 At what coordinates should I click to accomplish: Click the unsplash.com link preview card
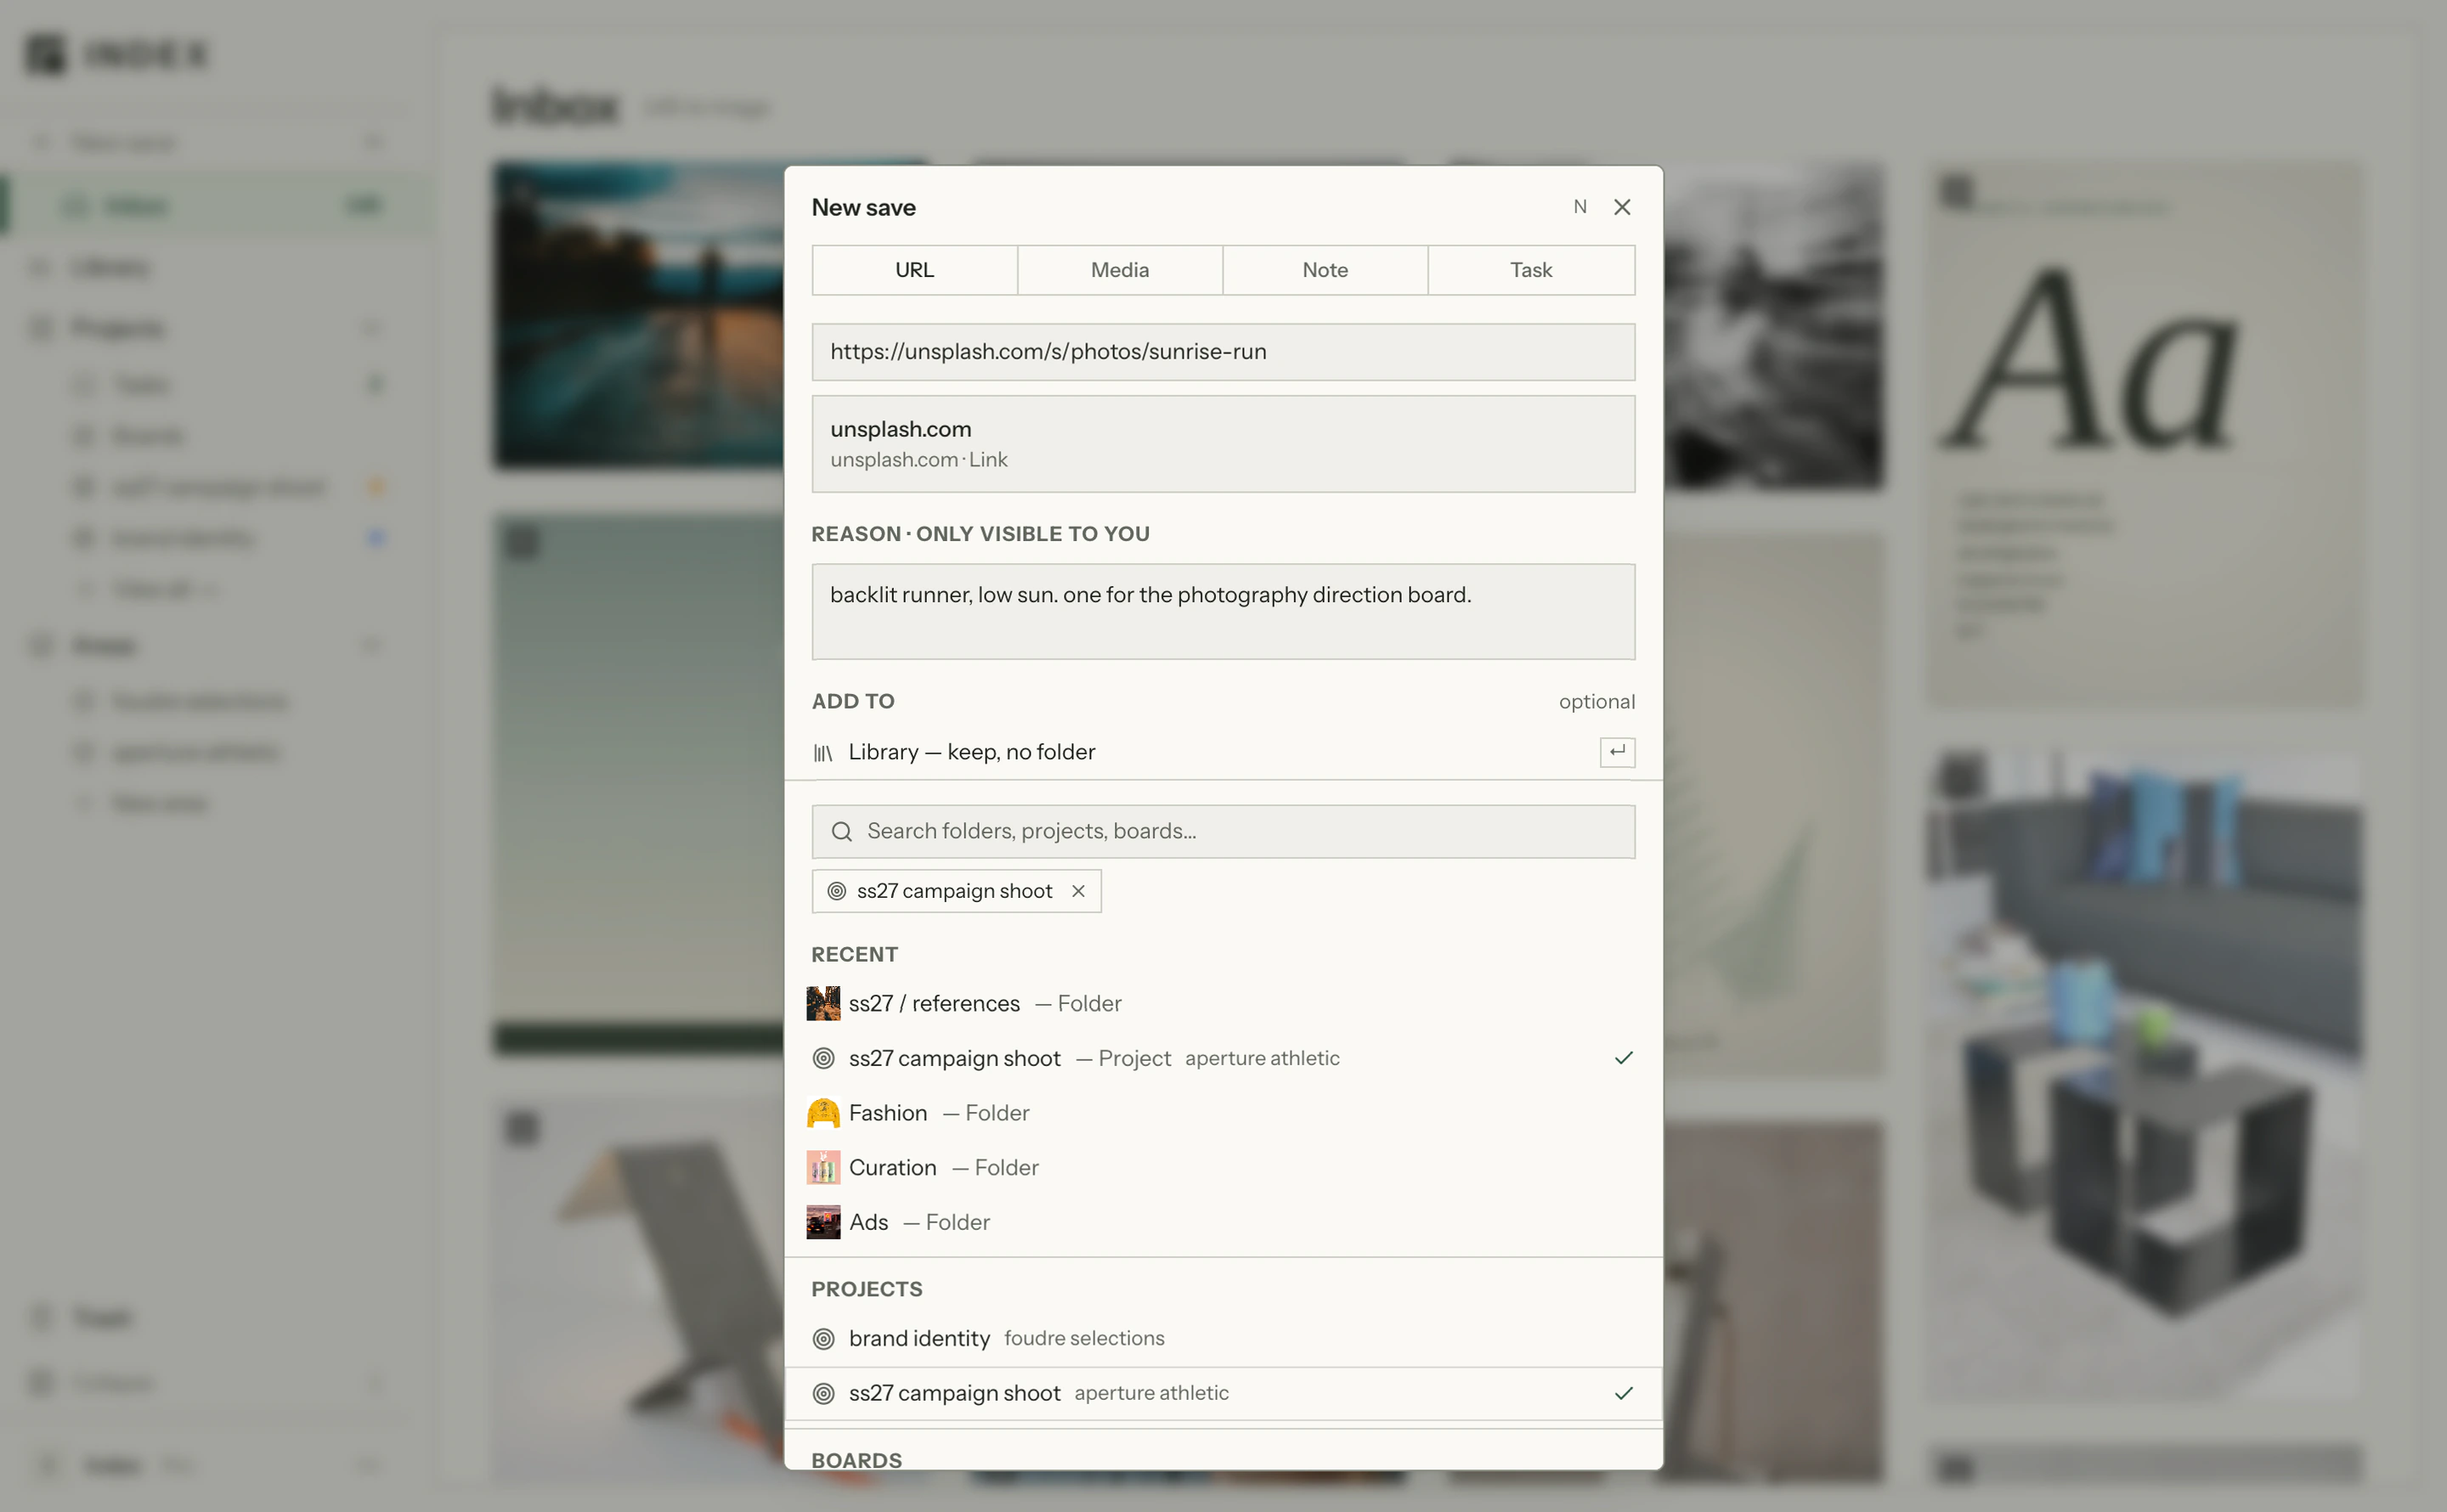pyautogui.click(x=1223, y=444)
